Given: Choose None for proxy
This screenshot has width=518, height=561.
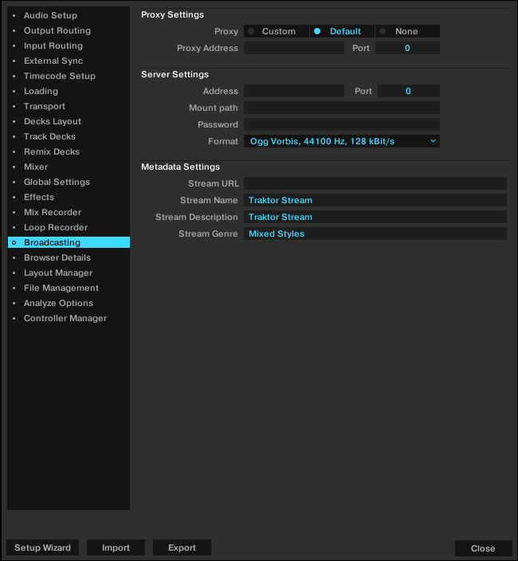Looking at the screenshot, I should tap(407, 31).
